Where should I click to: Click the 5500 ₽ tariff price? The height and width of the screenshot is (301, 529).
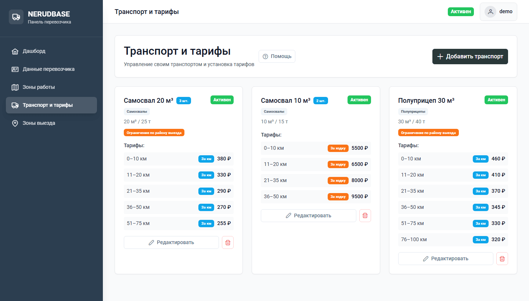tap(360, 148)
